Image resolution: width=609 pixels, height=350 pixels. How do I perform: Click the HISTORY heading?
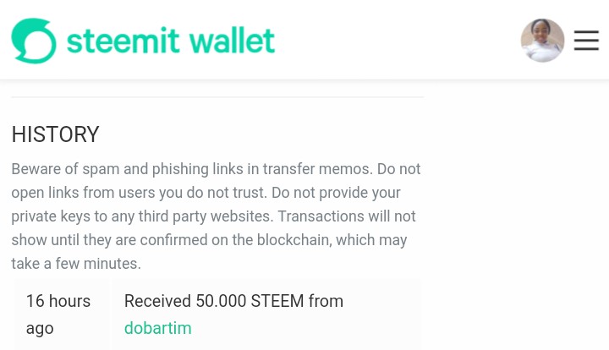(x=56, y=134)
